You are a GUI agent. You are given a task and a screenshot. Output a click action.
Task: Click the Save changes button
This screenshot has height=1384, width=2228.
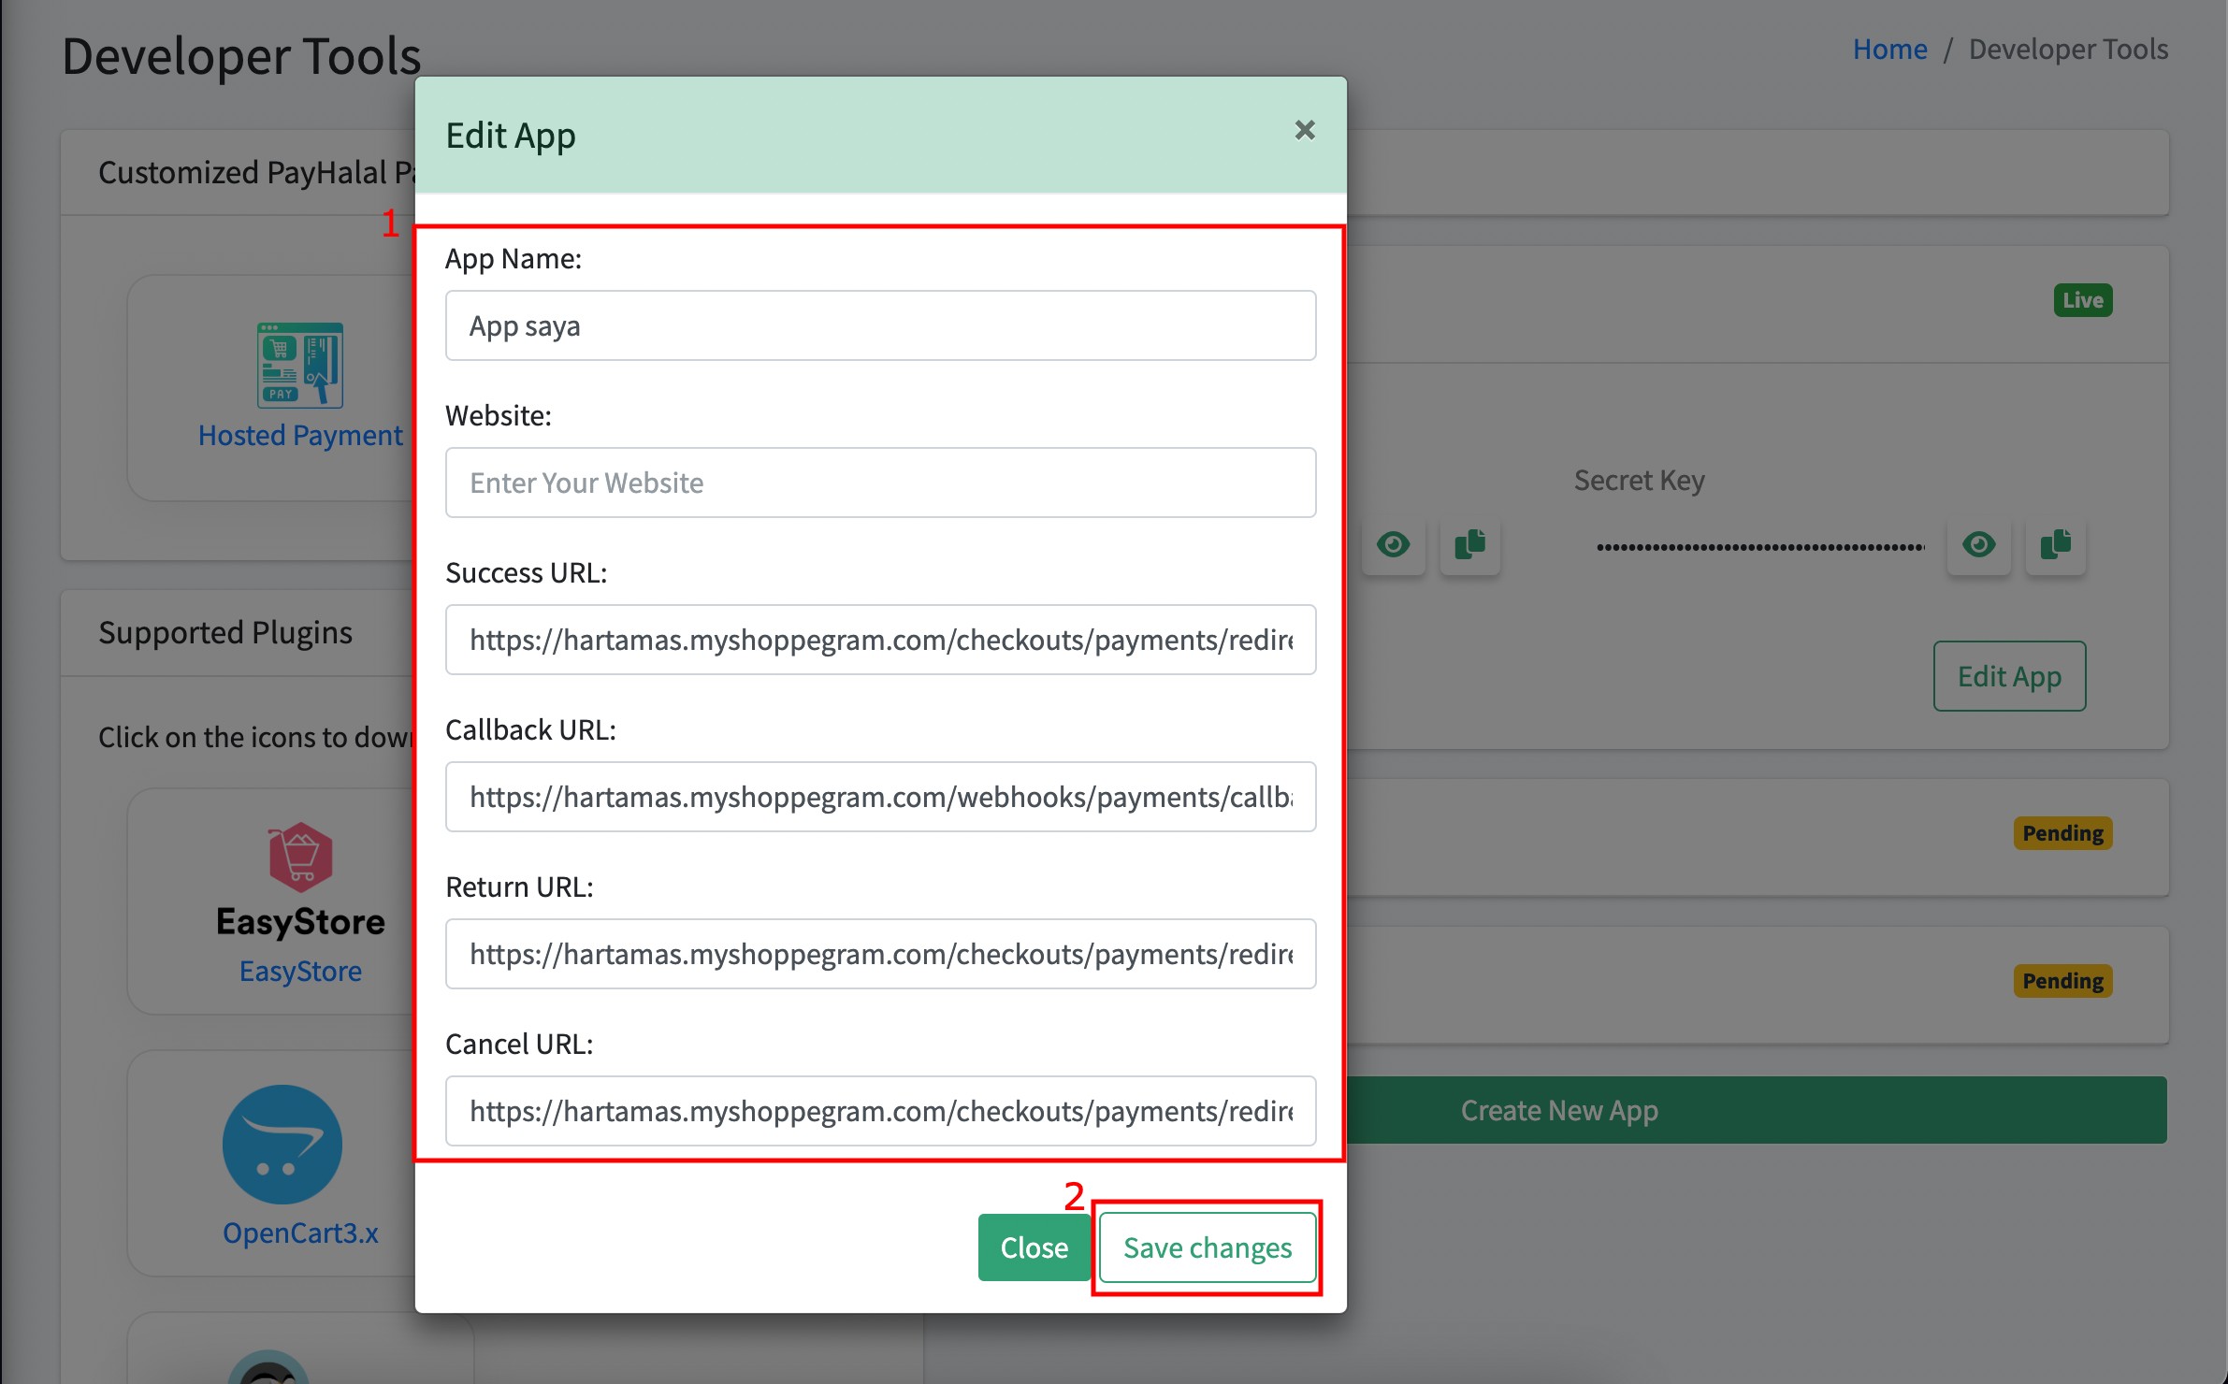(x=1208, y=1247)
